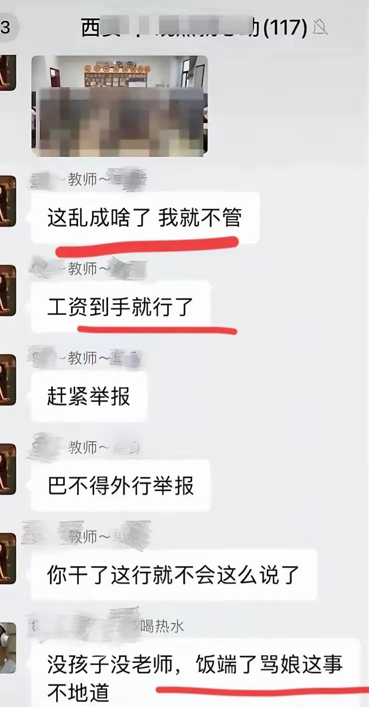The image size is (369, 707).
Task: Select the 赶紧举报 message bubble
Action: pyautogui.click(x=90, y=396)
